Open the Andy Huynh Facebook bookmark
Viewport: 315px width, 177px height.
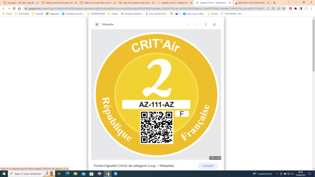(194, 14)
